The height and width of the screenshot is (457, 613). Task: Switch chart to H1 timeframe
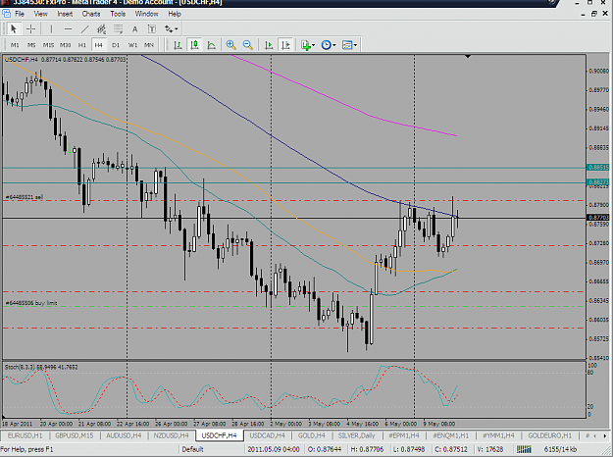coord(82,45)
